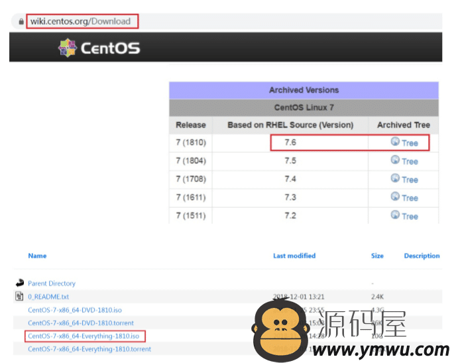
Task: Click the text file icon beside 0_README.txt
Action: 19,296
